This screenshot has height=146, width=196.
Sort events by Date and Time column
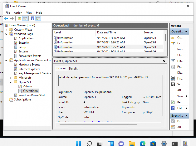106,32
